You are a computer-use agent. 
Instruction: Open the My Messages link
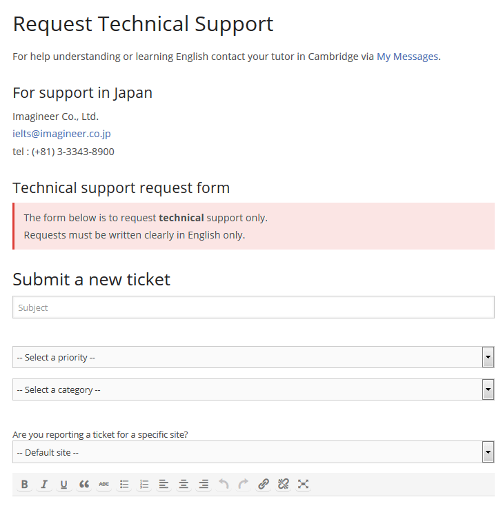407,57
